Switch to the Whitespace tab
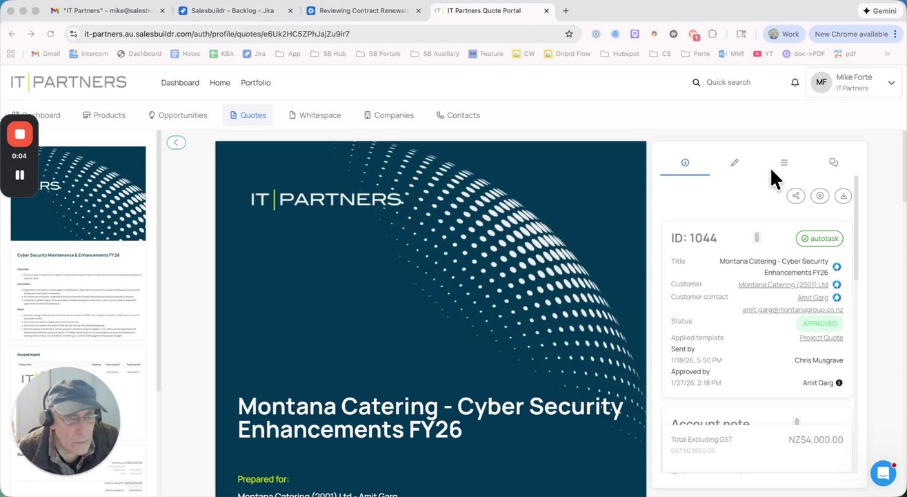 click(315, 115)
